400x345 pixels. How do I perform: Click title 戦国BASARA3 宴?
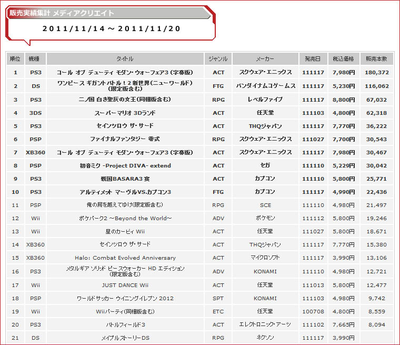tap(125, 179)
